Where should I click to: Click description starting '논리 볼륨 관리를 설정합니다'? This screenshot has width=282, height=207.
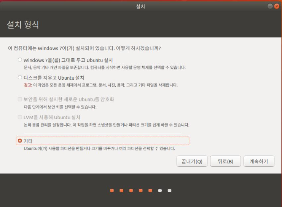point(107,125)
